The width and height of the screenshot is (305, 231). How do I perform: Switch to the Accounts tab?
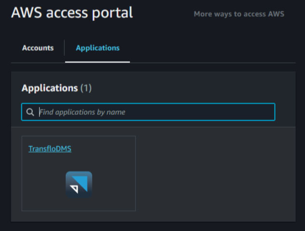coord(38,48)
